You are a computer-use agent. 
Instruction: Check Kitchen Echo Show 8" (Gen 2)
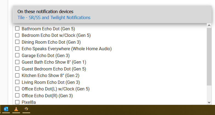pyautogui.click(x=17, y=75)
